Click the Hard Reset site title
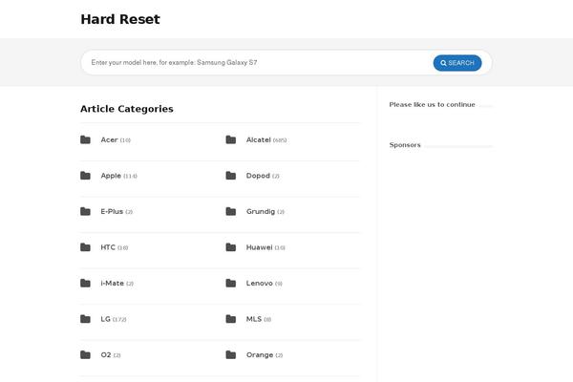573x382 pixels. point(120,19)
